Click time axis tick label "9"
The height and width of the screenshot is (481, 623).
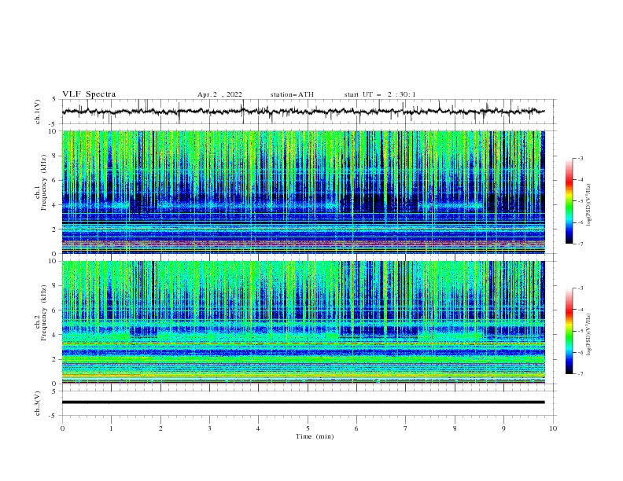tap(503, 428)
